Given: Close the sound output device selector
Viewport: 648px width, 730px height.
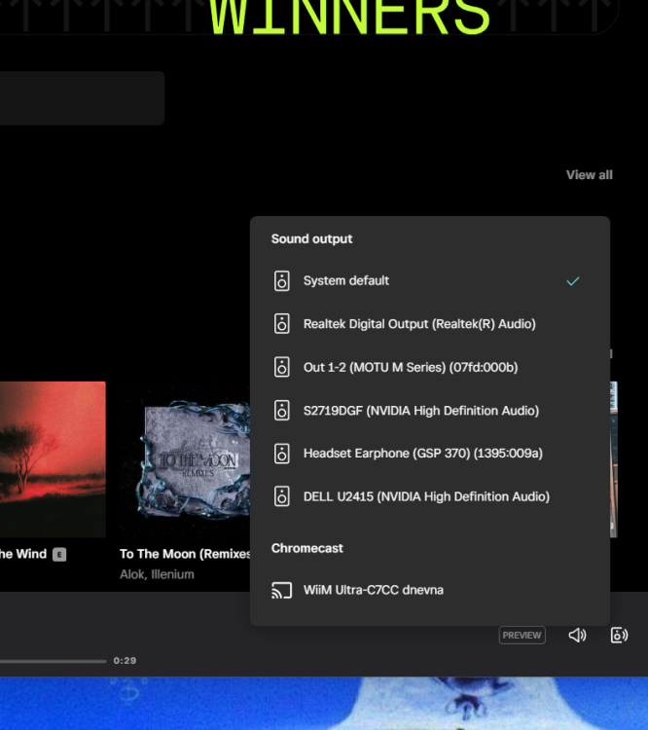Looking at the screenshot, I should (x=619, y=636).
